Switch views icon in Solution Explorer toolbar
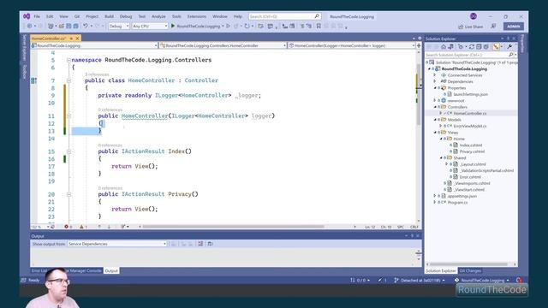The image size is (548, 308). (x=451, y=47)
